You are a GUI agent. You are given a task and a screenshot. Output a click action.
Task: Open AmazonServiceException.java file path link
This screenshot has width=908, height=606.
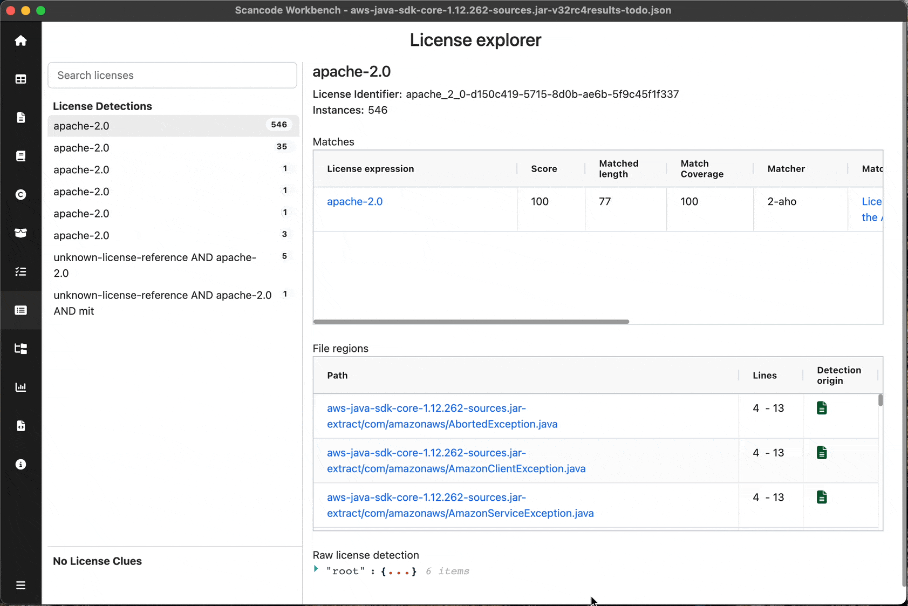coord(460,505)
